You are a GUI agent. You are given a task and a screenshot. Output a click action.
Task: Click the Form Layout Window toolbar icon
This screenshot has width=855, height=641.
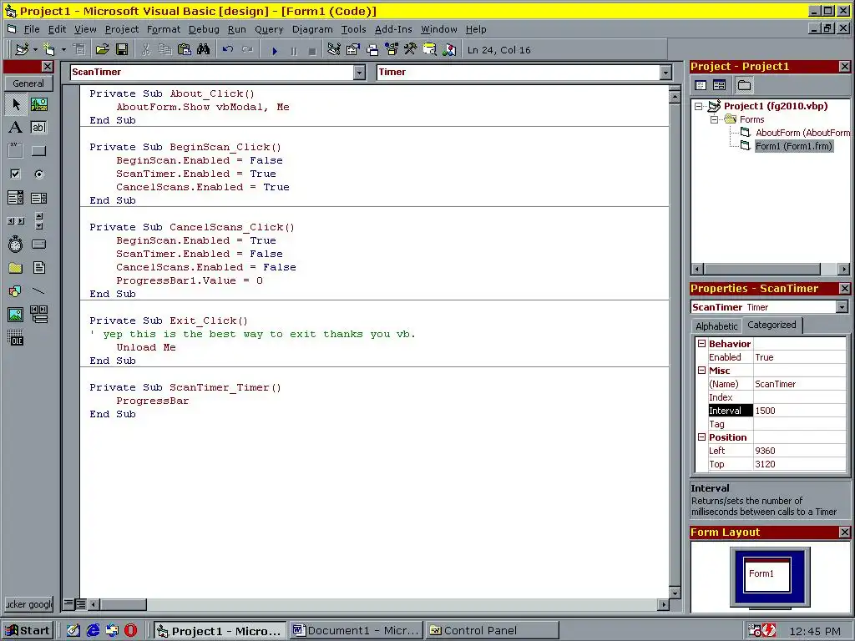pyautogui.click(x=372, y=50)
